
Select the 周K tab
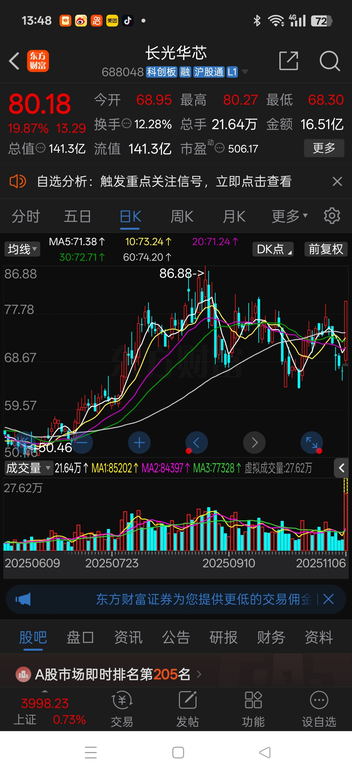[182, 216]
